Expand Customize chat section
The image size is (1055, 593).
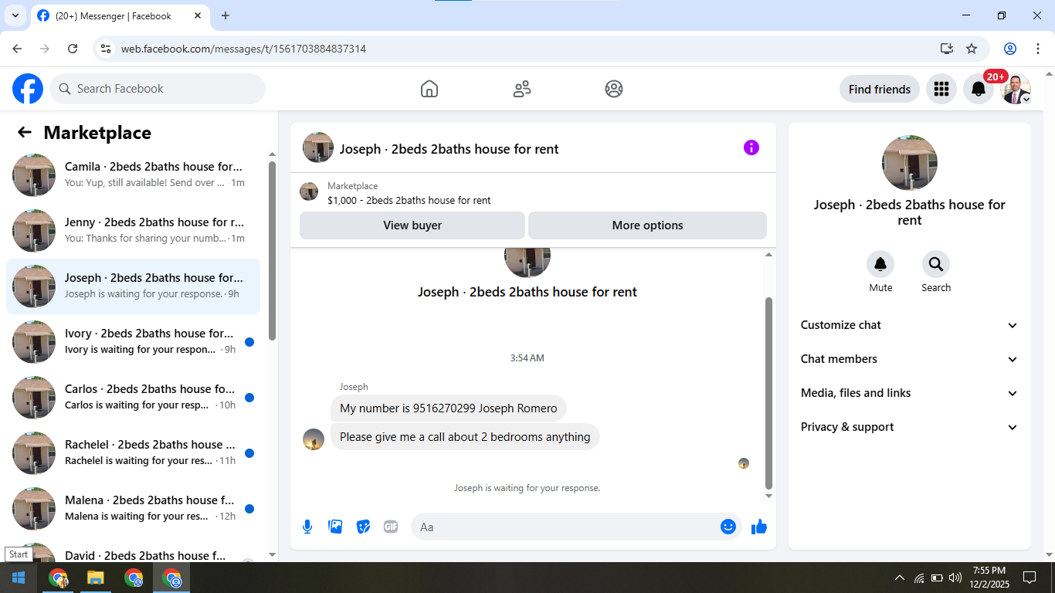(910, 325)
